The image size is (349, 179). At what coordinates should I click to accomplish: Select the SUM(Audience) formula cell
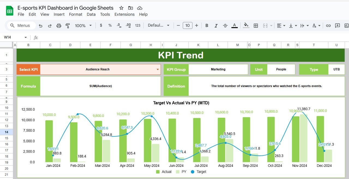click(x=100, y=86)
